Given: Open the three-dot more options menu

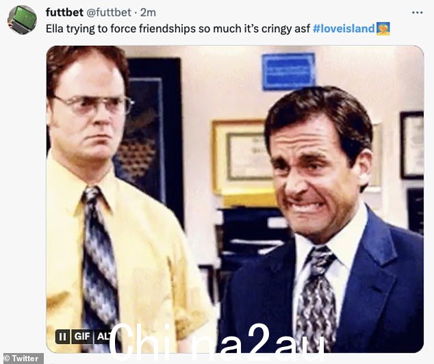Looking at the screenshot, I should click(417, 12).
